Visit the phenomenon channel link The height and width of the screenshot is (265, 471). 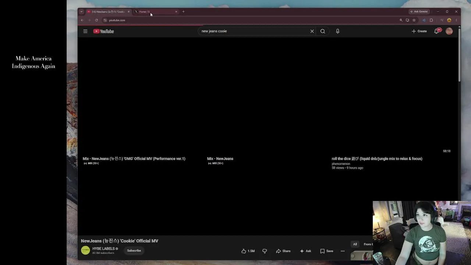pos(341,164)
